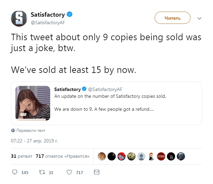Retweet using the arrows icon
This screenshot has height=184, width=213.
42,172
